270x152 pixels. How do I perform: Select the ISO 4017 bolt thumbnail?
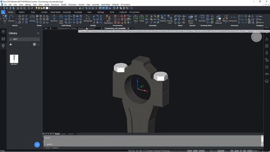14,59
